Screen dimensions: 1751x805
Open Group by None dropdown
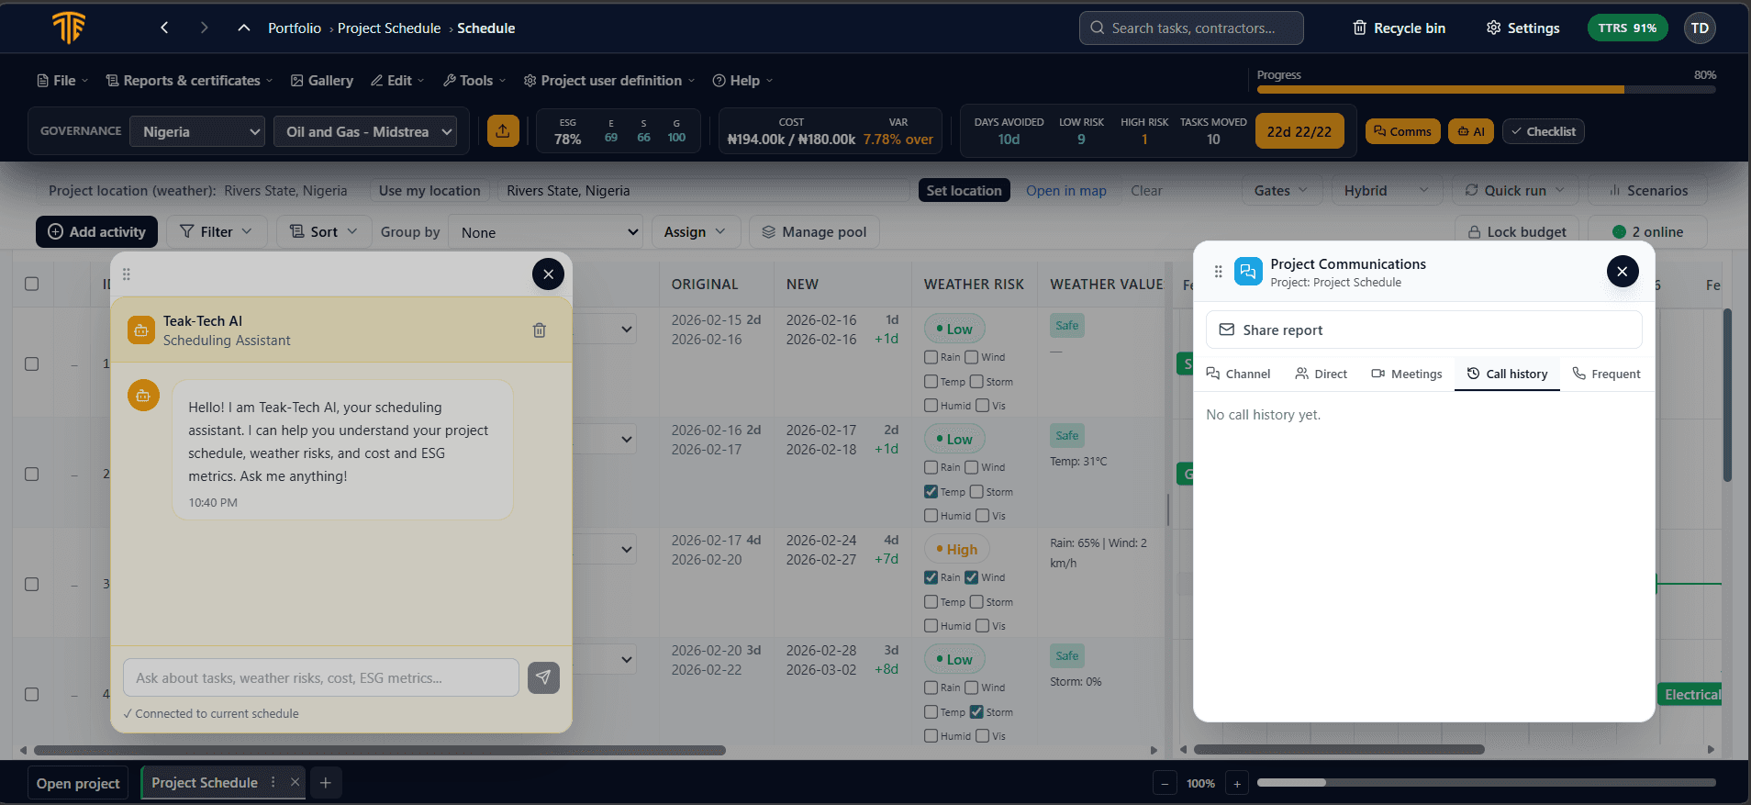[545, 231]
